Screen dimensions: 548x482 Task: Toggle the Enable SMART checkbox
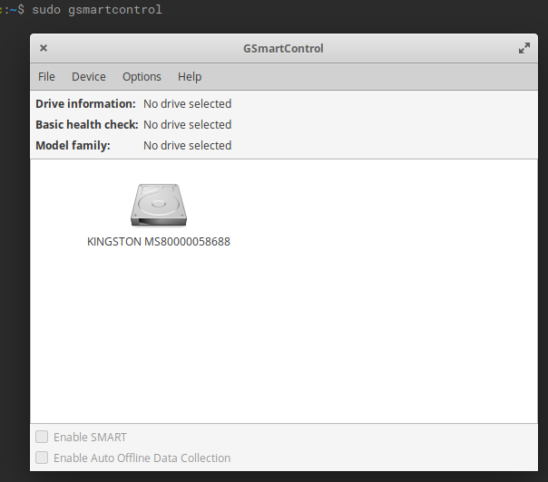42,437
